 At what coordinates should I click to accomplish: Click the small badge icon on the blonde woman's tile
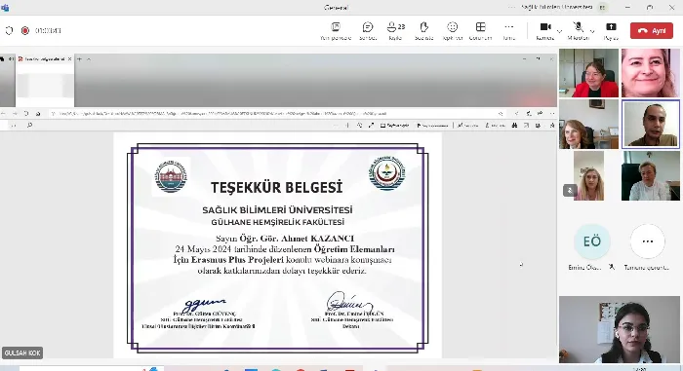[570, 190]
